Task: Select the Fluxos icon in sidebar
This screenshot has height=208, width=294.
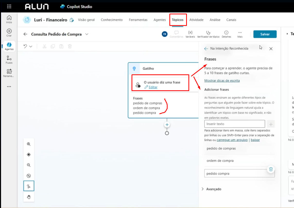Action: (x=9, y=59)
